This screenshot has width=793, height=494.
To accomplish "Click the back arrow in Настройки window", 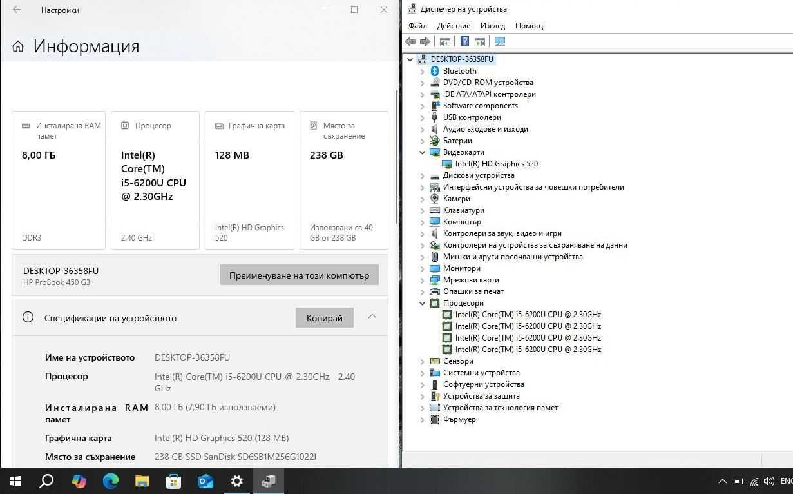I will pyautogui.click(x=17, y=10).
